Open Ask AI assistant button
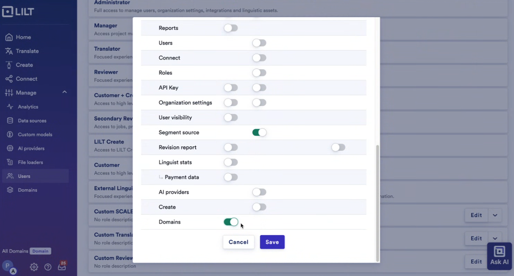The width and height of the screenshot is (514, 276). point(499,256)
